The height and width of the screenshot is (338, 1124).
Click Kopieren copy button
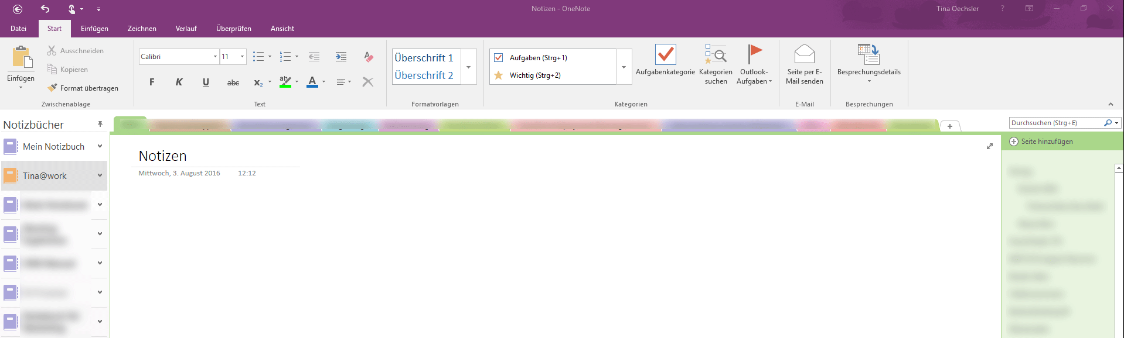pyautogui.click(x=67, y=70)
